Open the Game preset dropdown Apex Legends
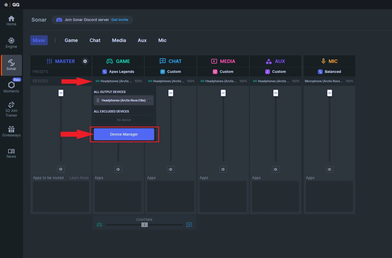 click(118, 71)
